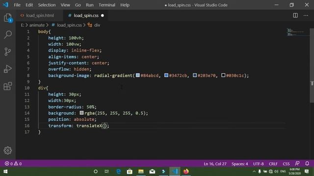Open the Edit menu
Screen dimensions: 314x176
29,5
